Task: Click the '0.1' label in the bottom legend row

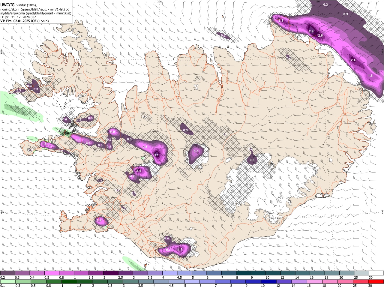Action: 3,286
